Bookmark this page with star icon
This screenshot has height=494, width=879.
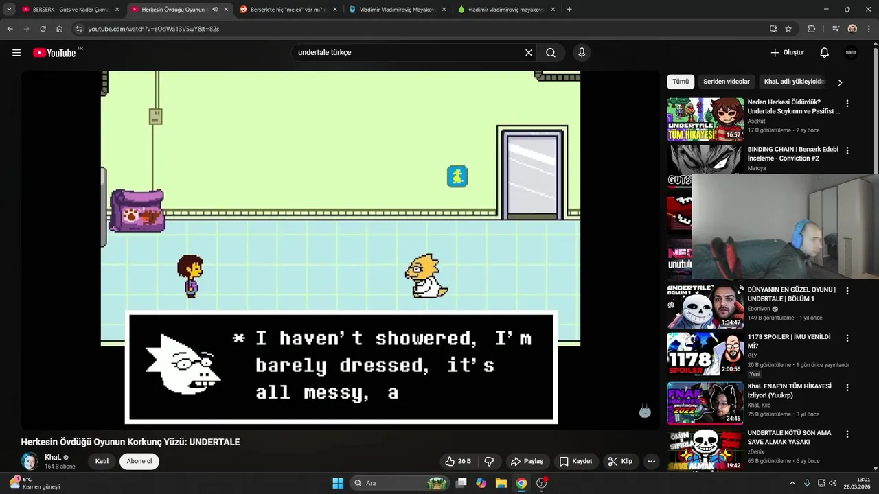pyautogui.click(x=788, y=29)
